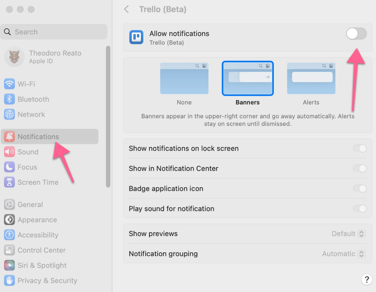The width and height of the screenshot is (376, 292).
Task: Open help with the question mark button
Action: pos(367,280)
